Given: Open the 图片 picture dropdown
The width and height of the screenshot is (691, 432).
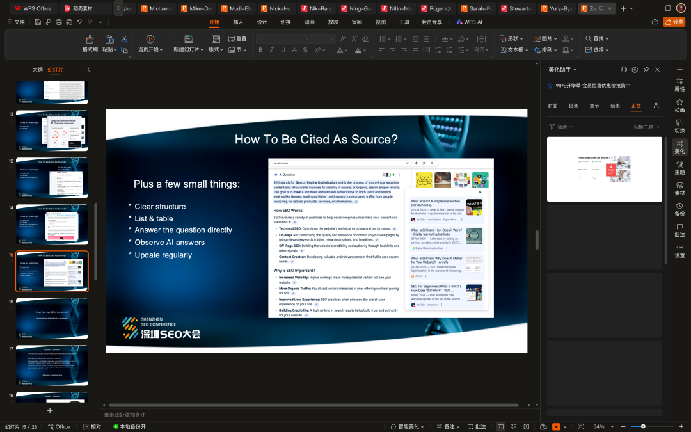Looking at the screenshot, I should (x=545, y=39).
